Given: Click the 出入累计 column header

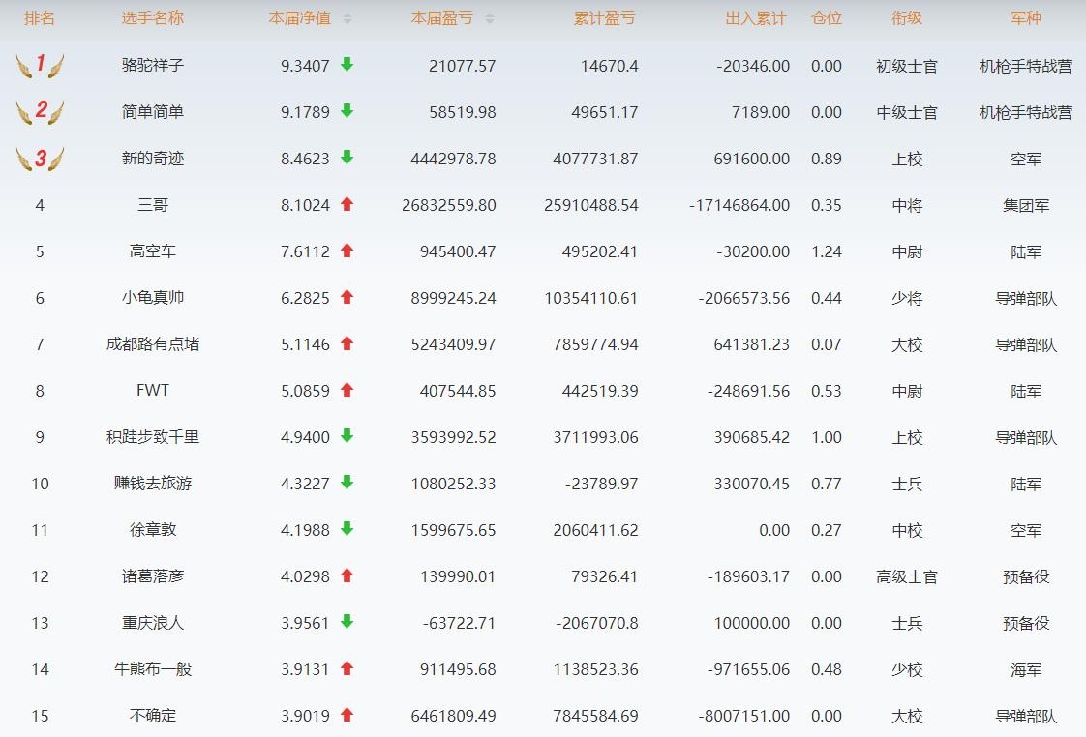Looking at the screenshot, I should (x=756, y=18).
